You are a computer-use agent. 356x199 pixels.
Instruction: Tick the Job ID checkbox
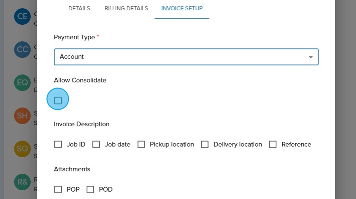58,145
